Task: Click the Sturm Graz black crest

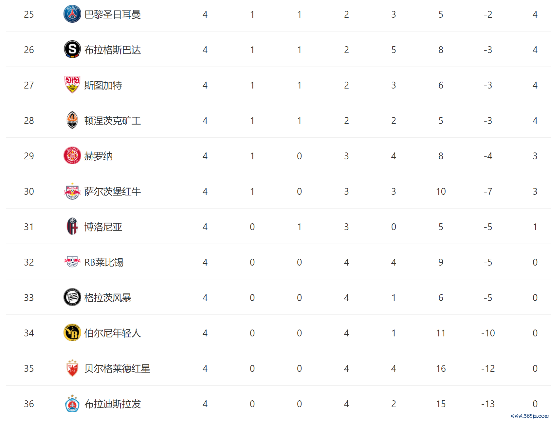Action: click(x=72, y=297)
